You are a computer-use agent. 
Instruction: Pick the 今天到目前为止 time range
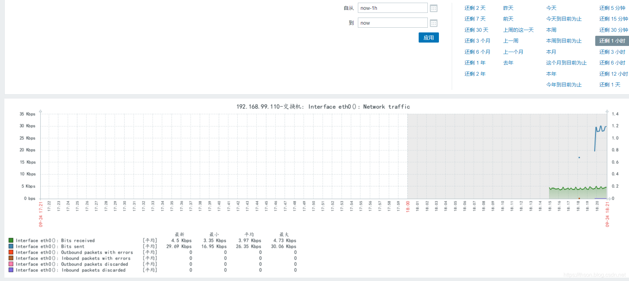564,19
